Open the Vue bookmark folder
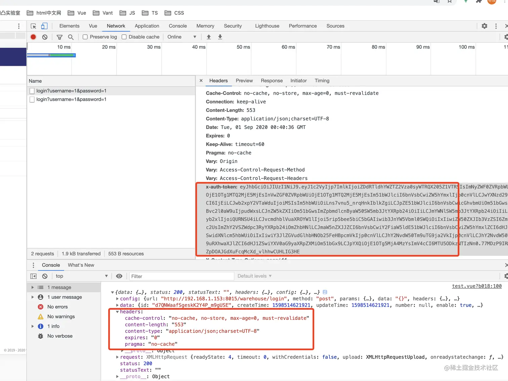This screenshot has height=381, width=508. coord(77,13)
